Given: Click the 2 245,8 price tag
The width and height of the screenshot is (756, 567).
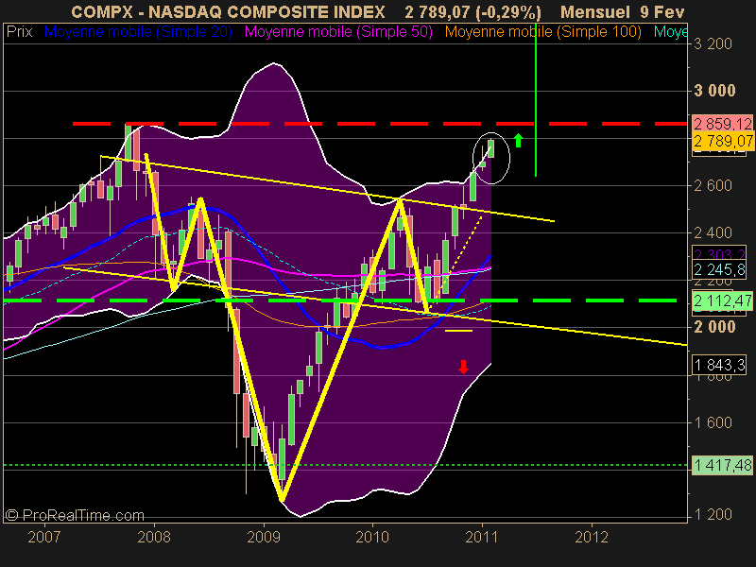Looking at the screenshot, I should pos(720,269).
